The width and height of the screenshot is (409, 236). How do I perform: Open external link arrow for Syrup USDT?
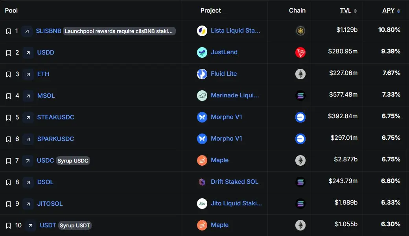[x=31, y=225]
